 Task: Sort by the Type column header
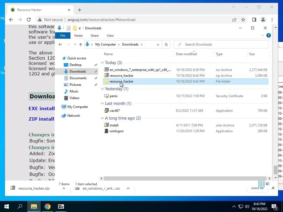[x=219, y=54]
